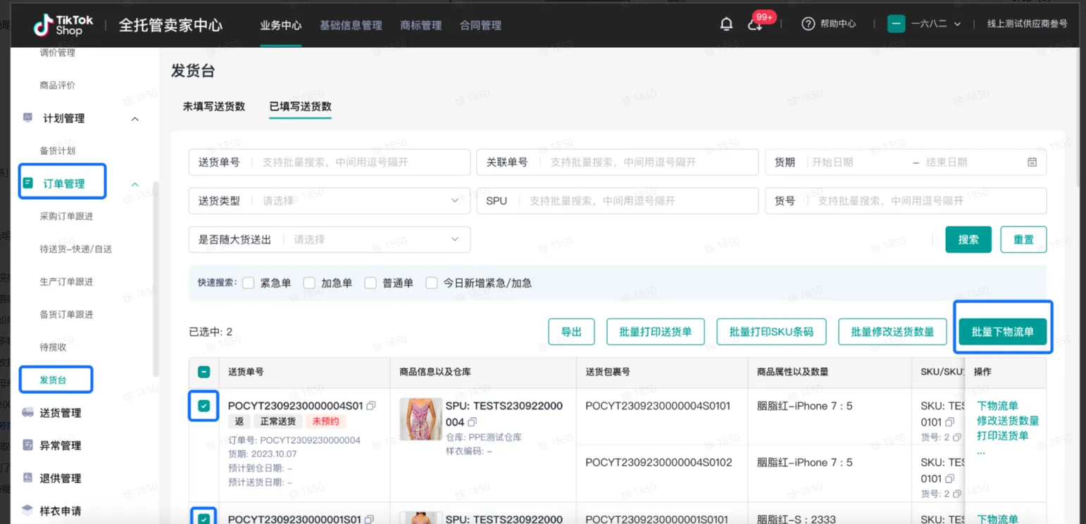Click the green account avatar icon

[896, 24]
